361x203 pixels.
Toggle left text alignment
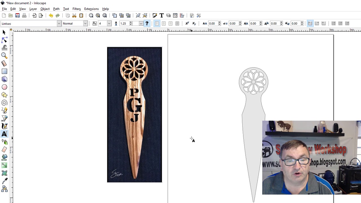157,23
